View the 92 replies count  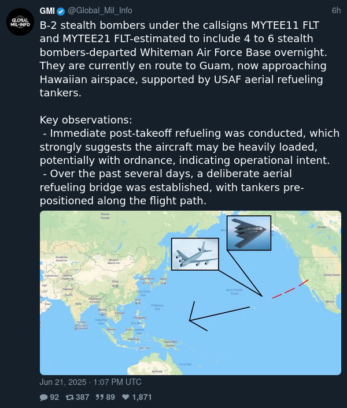(54, 398)
